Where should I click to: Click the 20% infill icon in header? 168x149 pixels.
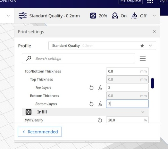tap(93, 16)
